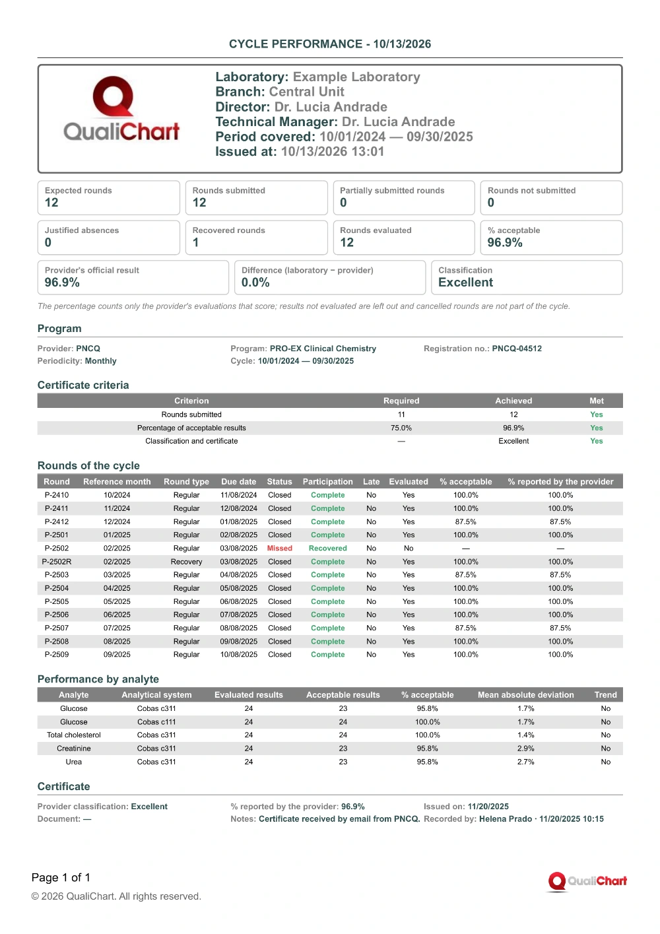Select note 'Certificate received by email from PNCQ.'
This screenshot has height=934, width=660.
[339, 819]
